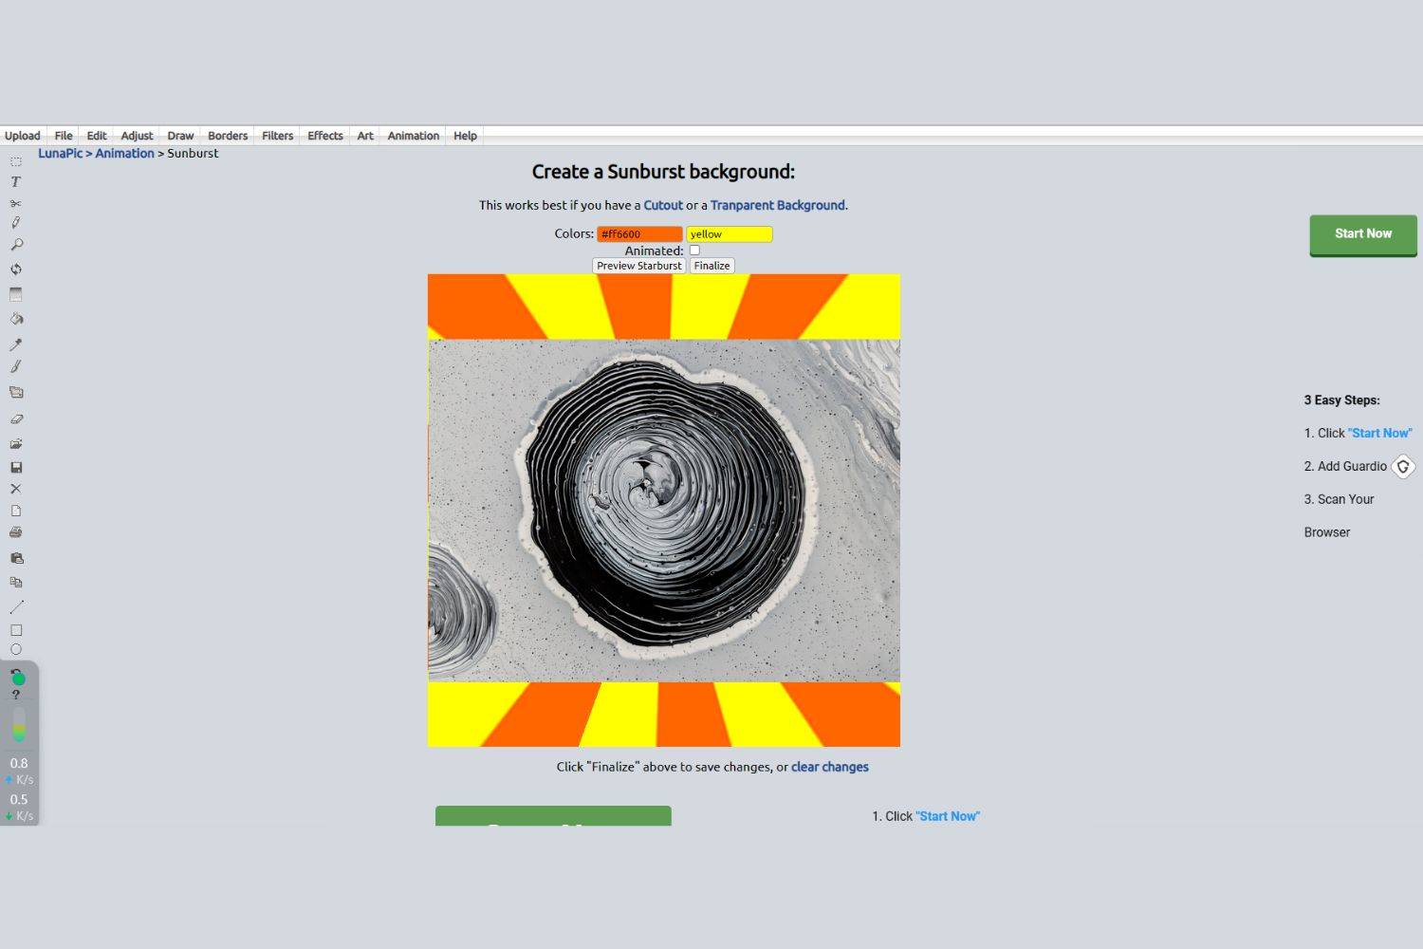Click the floppy disk save icon
The width and height of the screenshot is (1423, 949).
coord(16,467)
